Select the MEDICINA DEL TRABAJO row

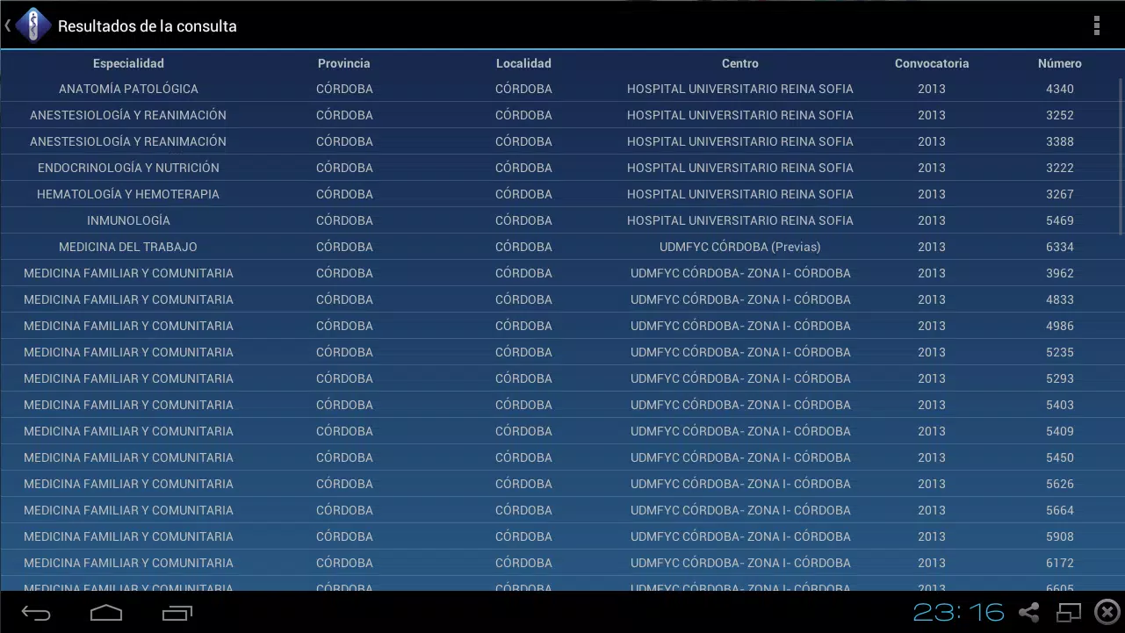[562, 247]
